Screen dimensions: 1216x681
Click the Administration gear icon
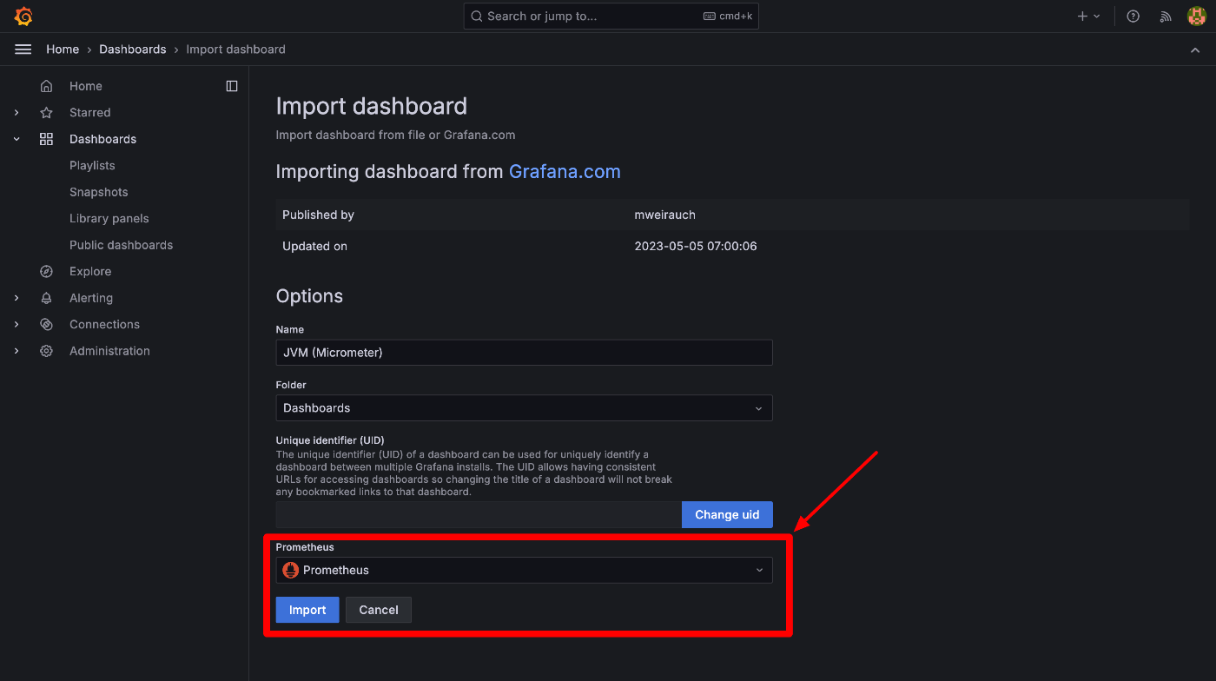[47, 351]
